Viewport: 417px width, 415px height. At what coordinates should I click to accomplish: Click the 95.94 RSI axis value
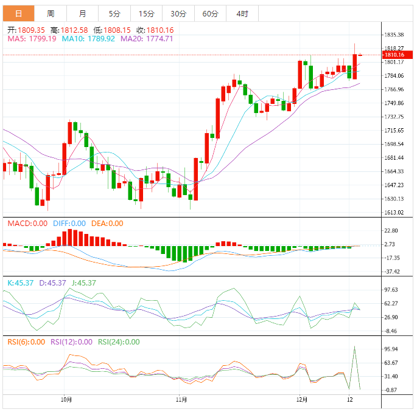(391, 349)
